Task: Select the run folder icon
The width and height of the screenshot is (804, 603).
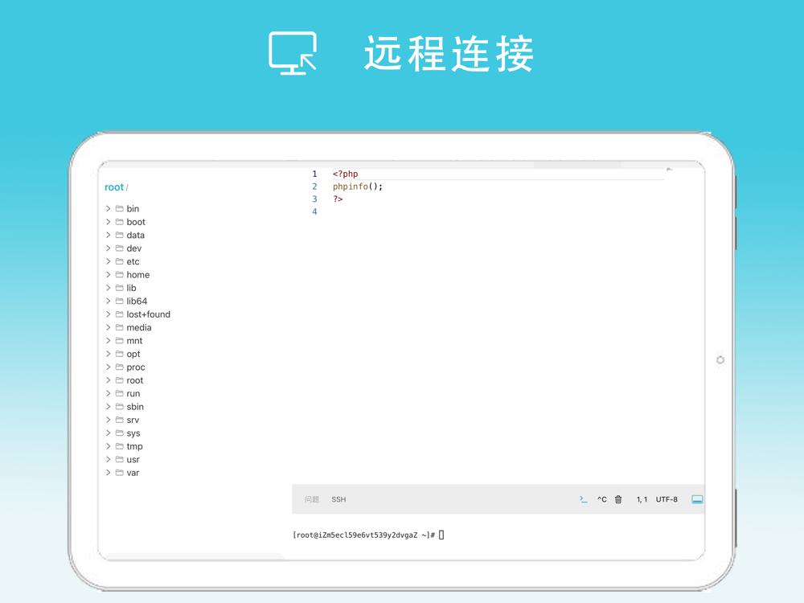Action: [120, 393]
